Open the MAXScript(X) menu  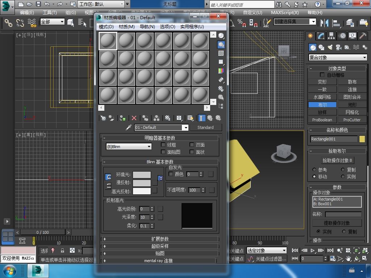(285, 13)
